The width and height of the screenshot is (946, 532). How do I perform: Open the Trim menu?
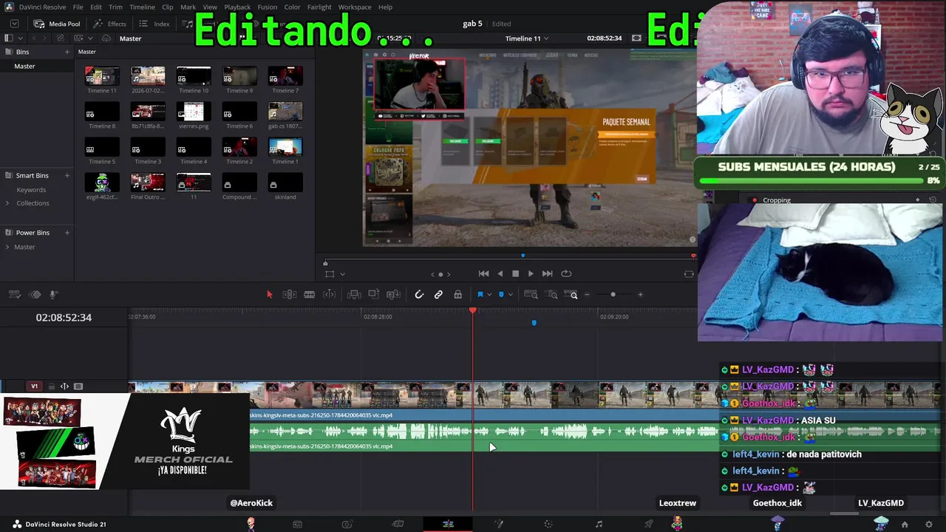(x=115, y=7)
